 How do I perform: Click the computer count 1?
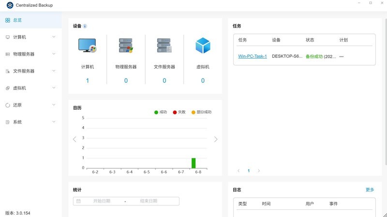[88, 81]
